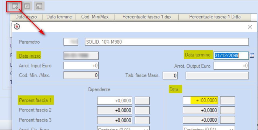Click the Arrot. Output Euro field
The width and height of the screenshot is (258, 130).
click(x=231, y=66)
